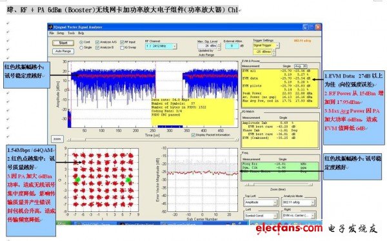
Task: Click the 'Peak Power' measurement row
Action: coord(277,93)
